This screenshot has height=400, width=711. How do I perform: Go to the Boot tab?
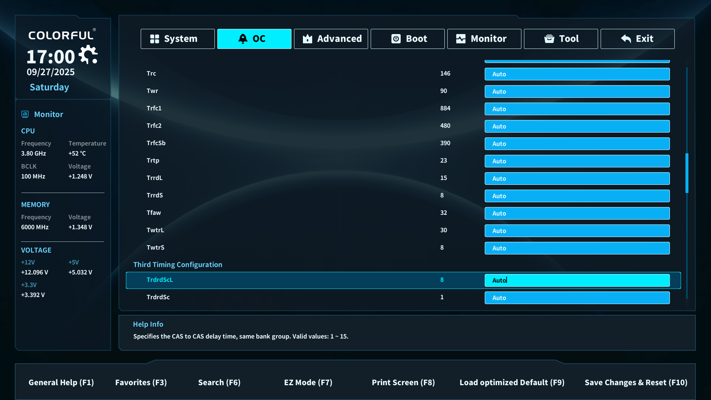[408, 39]
